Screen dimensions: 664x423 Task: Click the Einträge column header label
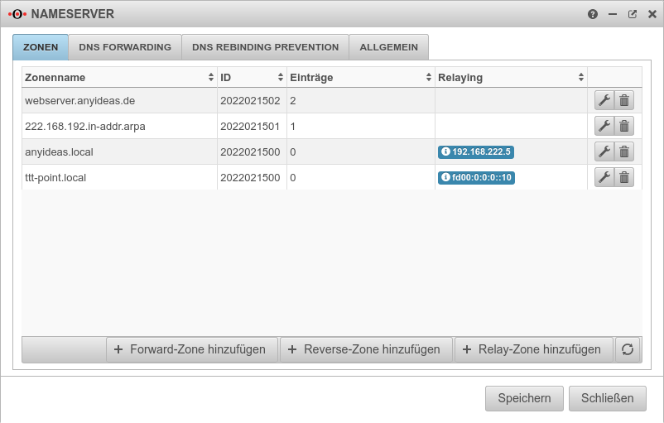point(311,78)
